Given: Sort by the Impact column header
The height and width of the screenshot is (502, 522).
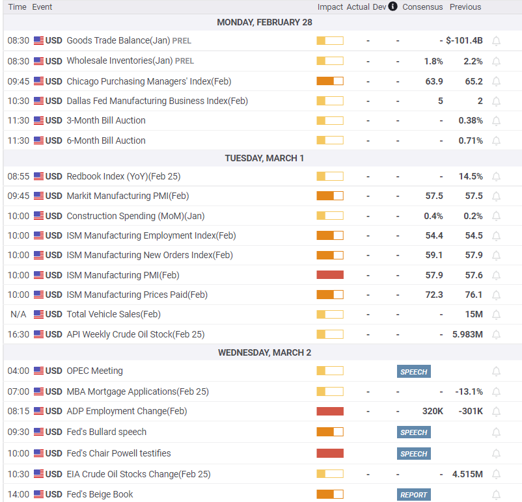Looking at the screenshot, I should pyautogui.click(x=329, y=7).
